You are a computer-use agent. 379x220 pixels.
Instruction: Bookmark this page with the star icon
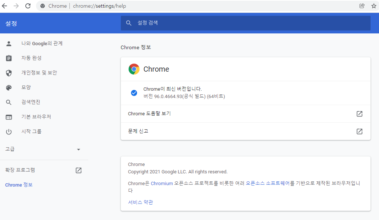374,6
